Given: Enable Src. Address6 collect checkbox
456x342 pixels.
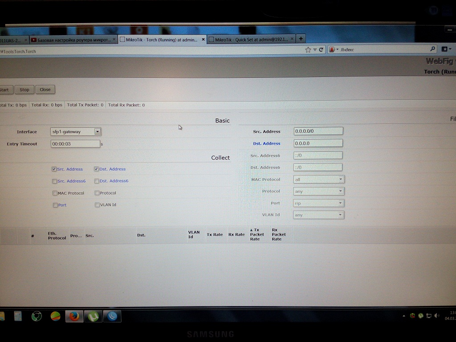Looking at the screenshot, I should (x=54, y=181).
